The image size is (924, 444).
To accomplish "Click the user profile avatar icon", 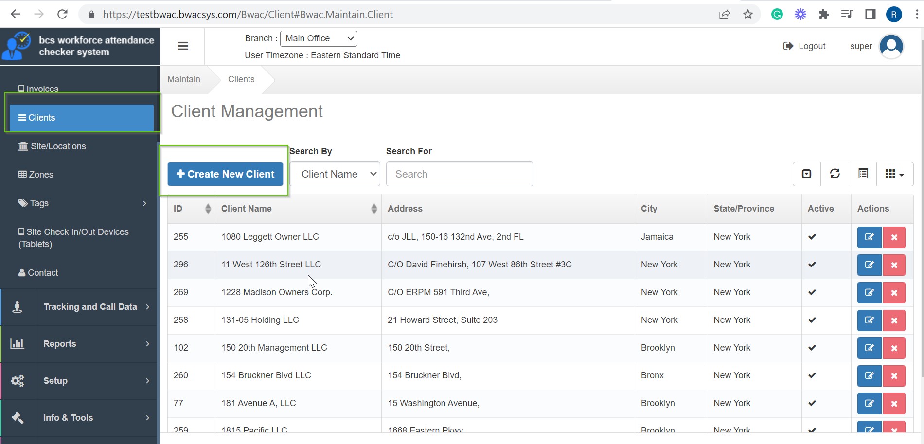I will click(x=891, y=46).
